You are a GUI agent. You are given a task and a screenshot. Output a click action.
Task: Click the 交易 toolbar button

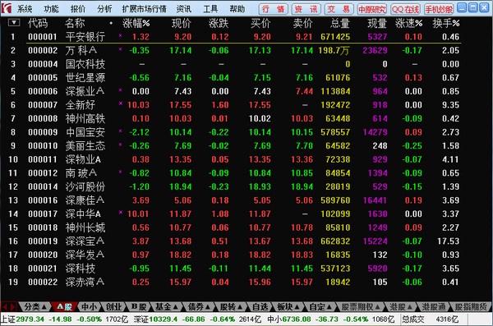[x=339, y=9]
